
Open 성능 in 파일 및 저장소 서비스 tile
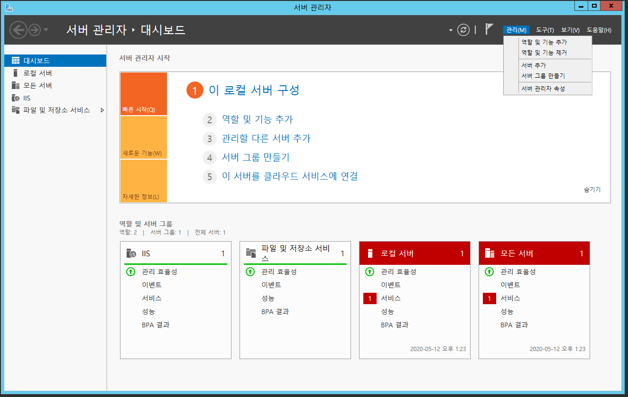268,298
